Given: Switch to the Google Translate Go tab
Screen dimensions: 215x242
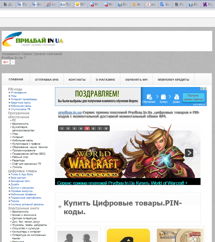Looking at the screenshot, I should coord(165,4).
